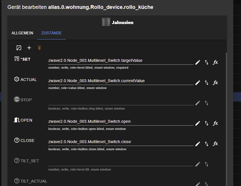Image resolution: width=241 pixels, height=186 pixels.
Task: Click the empty STOP state input field
Action: [x=121, y=101]
